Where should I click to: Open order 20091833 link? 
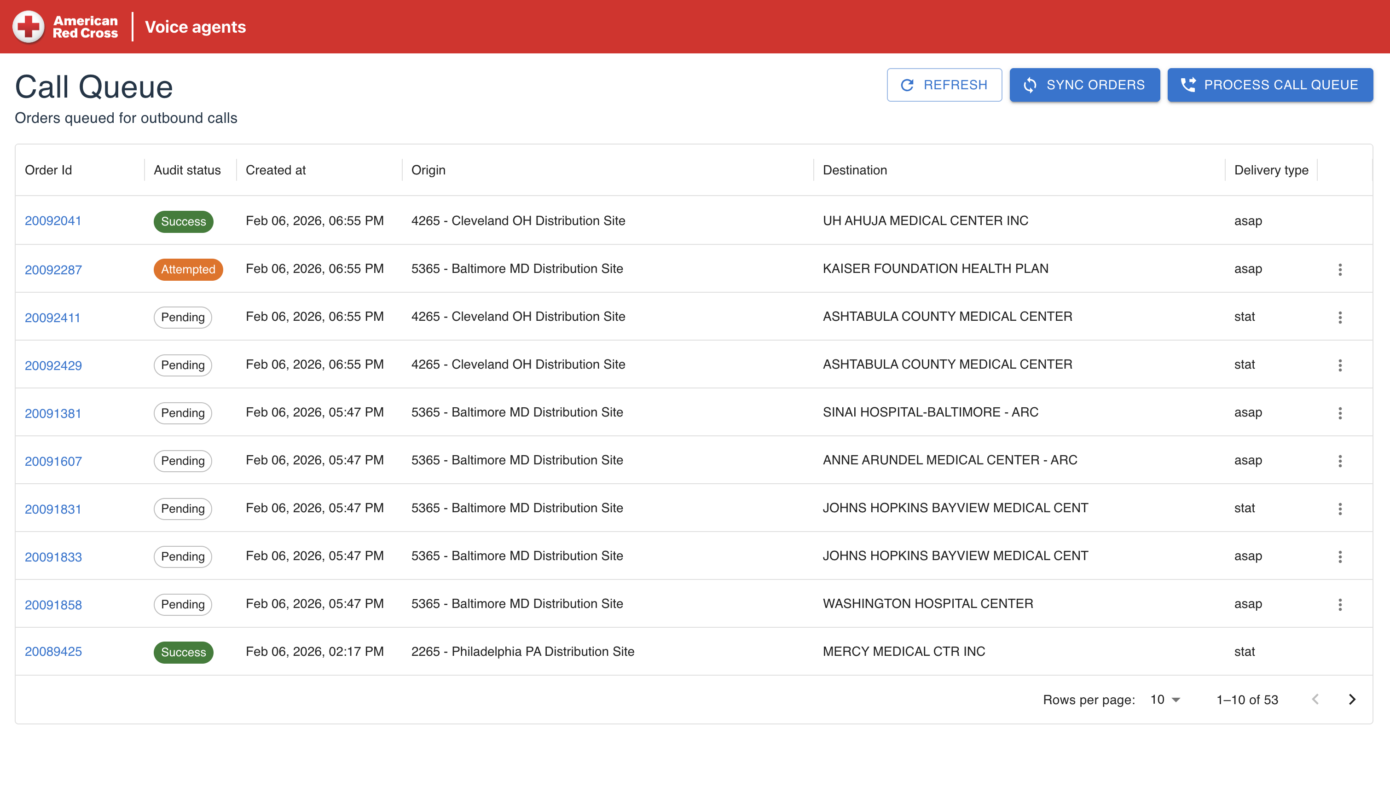pos(53,557)
